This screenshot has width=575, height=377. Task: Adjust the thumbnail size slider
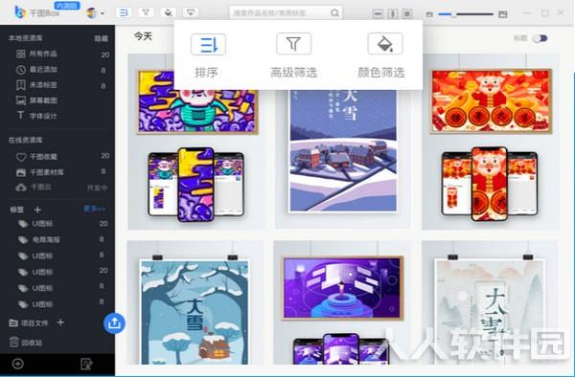pos(466,14)
